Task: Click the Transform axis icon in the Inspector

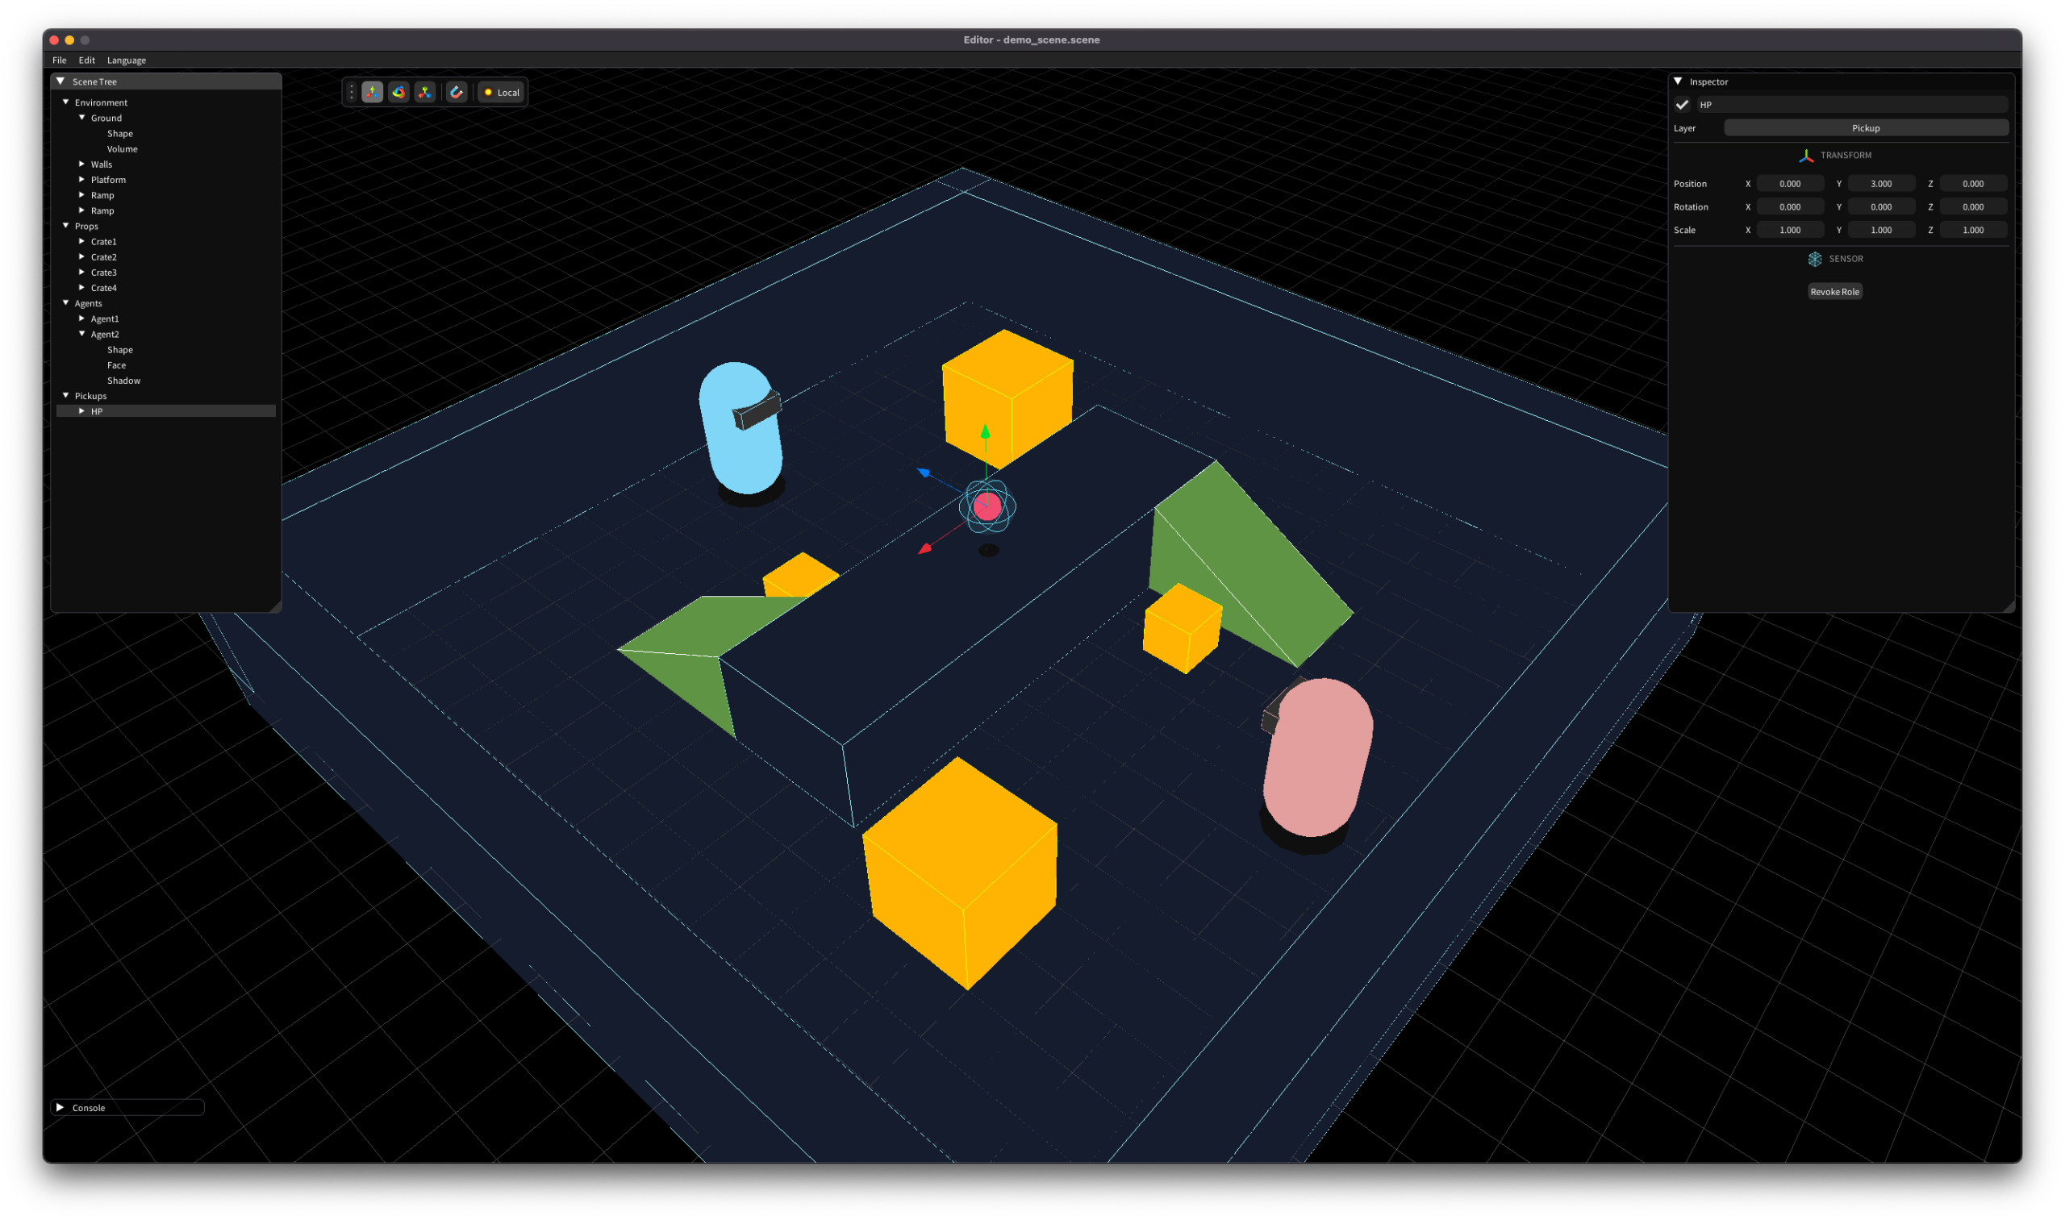Action: (1806, 155)
